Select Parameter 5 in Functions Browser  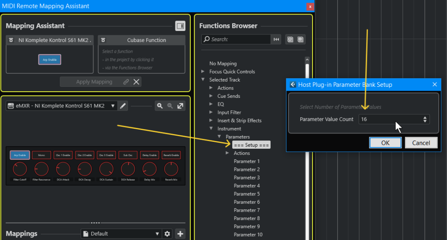[x=247, y=194]
